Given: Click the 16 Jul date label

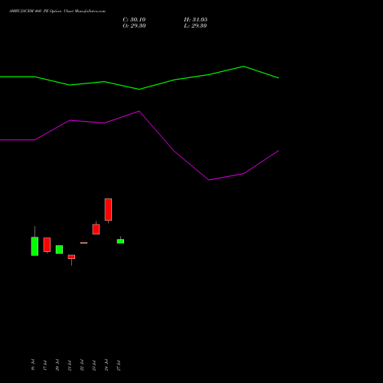Looking at the screenshot, I should click(x=33, y=365).
